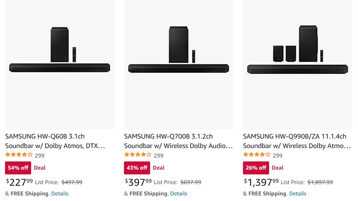Open the 299 reviews for HW-Q60B

40,156
